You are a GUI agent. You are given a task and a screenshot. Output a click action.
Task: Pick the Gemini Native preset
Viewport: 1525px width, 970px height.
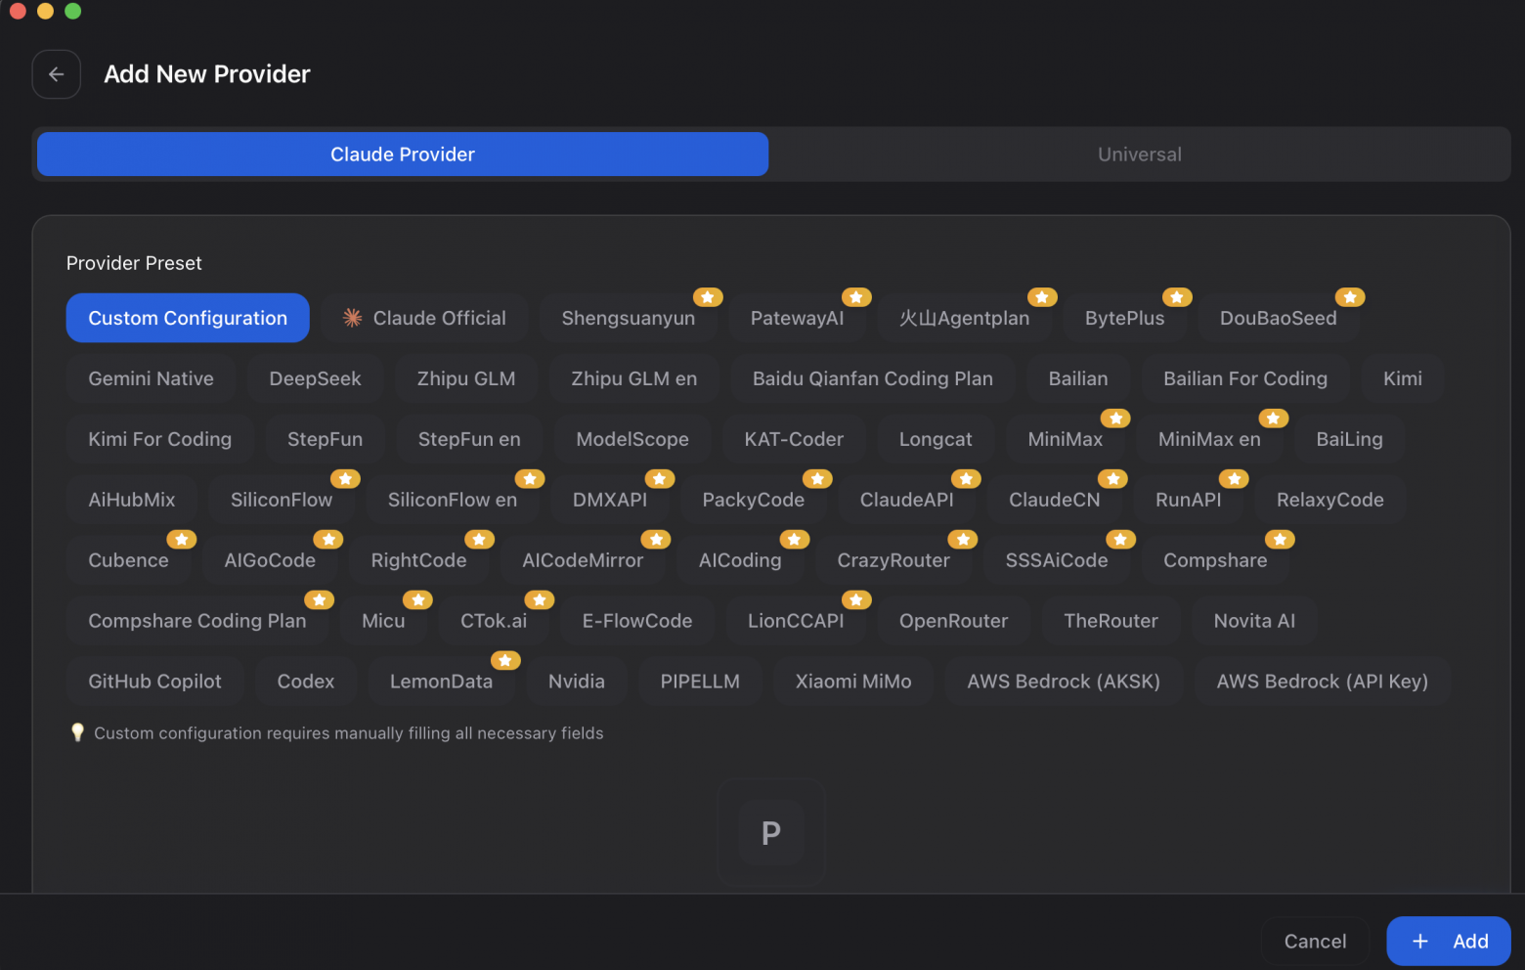[151, 378]
